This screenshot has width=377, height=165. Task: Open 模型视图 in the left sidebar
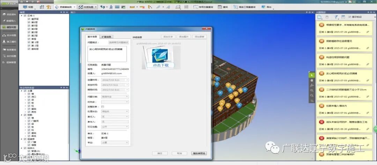(9, 27)
